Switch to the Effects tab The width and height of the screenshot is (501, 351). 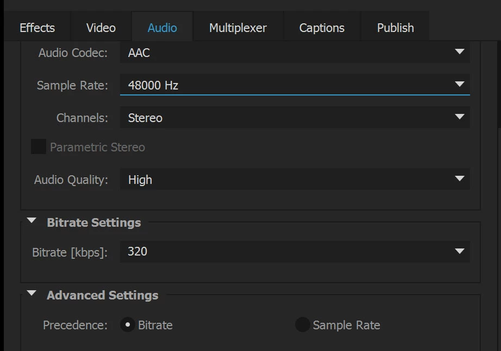pyautogui.click(x=37, y=28)
